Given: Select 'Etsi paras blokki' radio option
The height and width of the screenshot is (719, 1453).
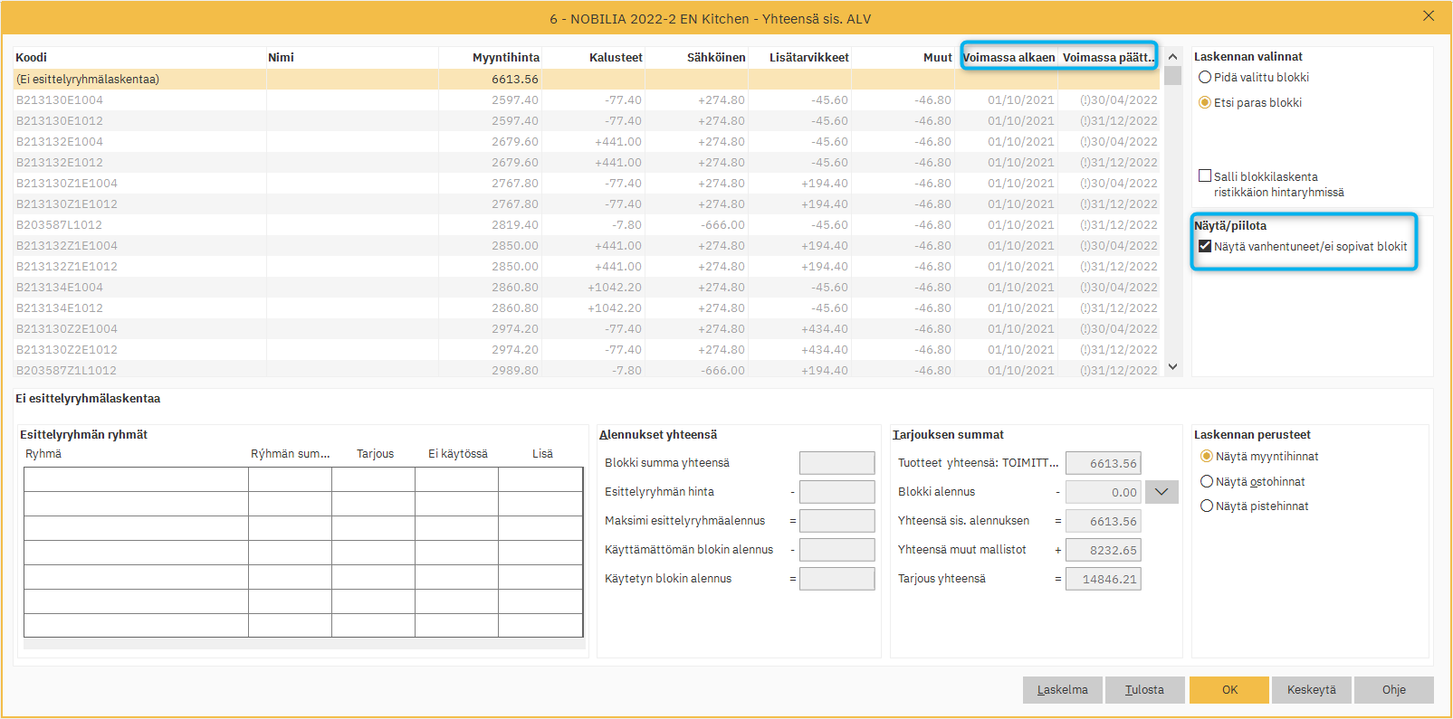Looking at the screenshot, I should click(1205, 103).
